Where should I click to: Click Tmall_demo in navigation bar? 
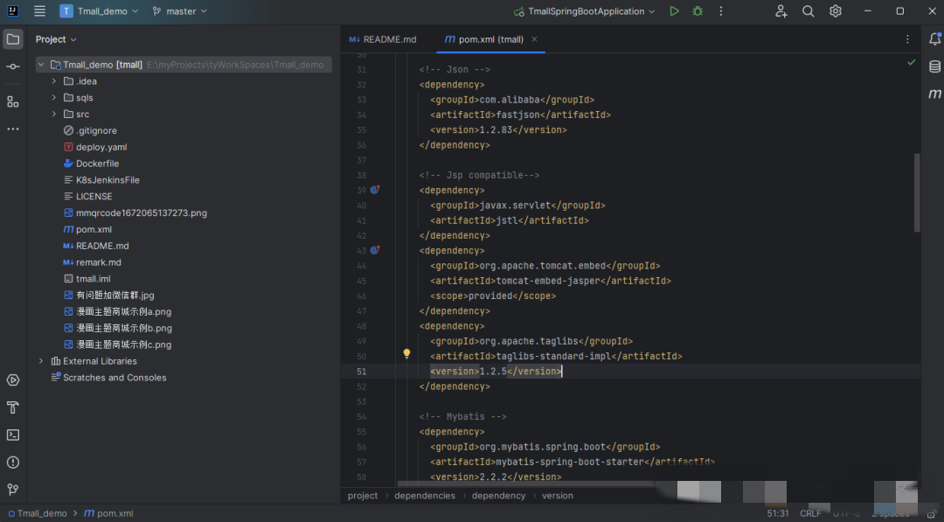(38, 513)
